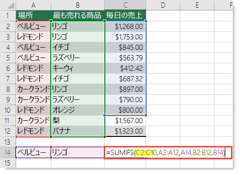Select row 15 header

8,163
